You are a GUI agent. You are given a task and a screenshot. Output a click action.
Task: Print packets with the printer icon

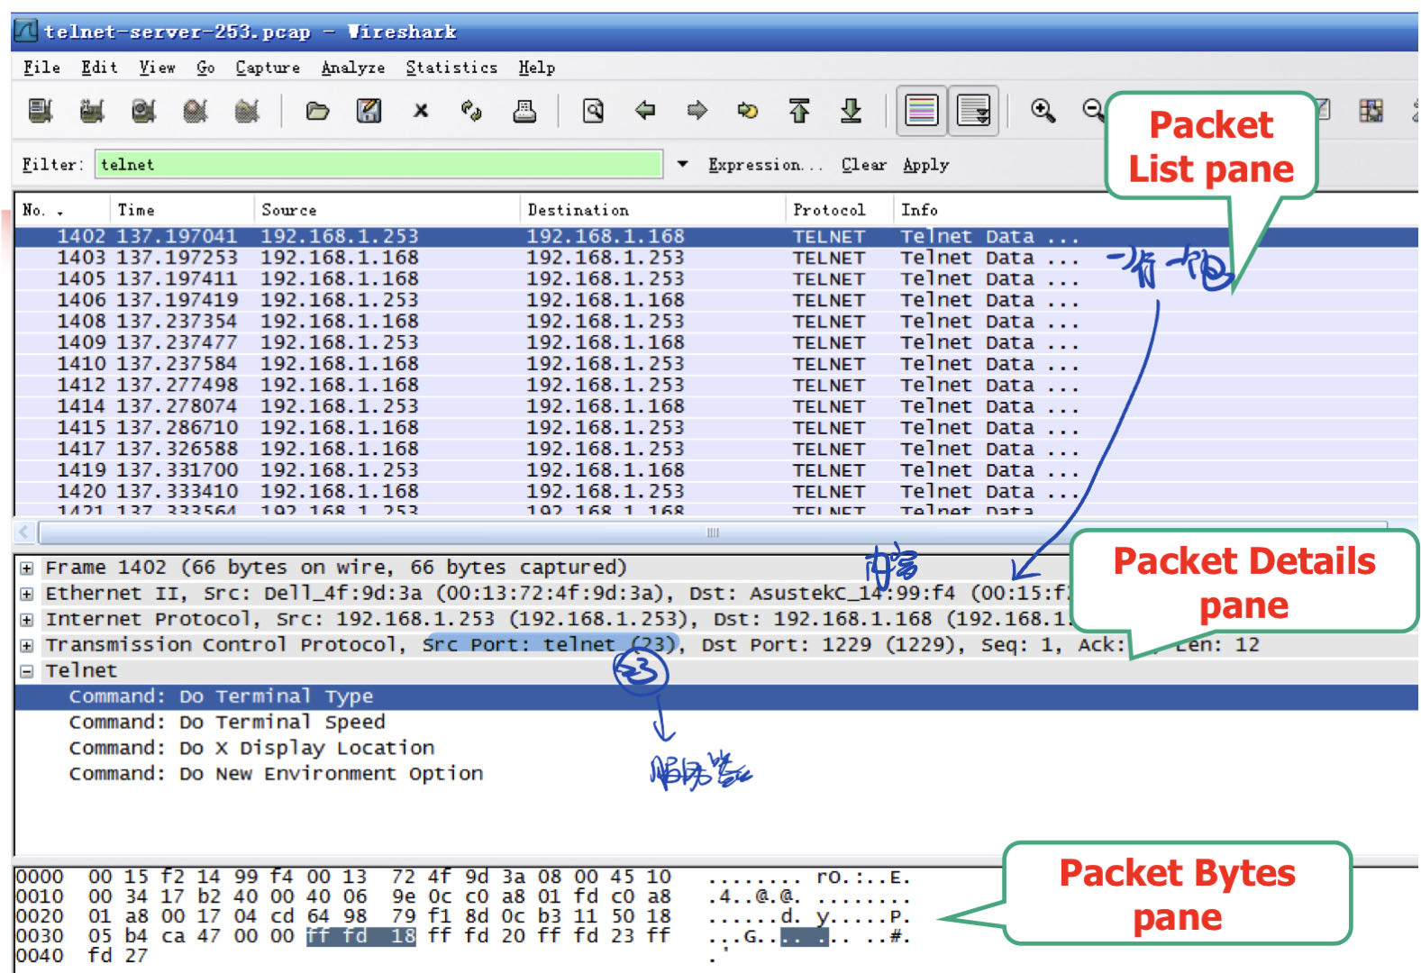(x=524, y=111)
